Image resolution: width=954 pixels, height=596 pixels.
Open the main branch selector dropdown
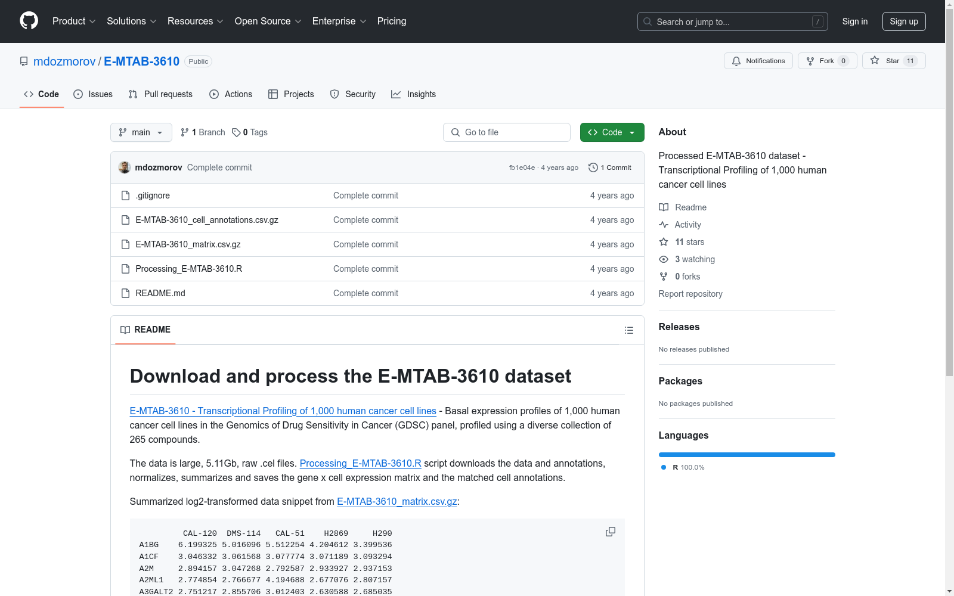[141, 132]
